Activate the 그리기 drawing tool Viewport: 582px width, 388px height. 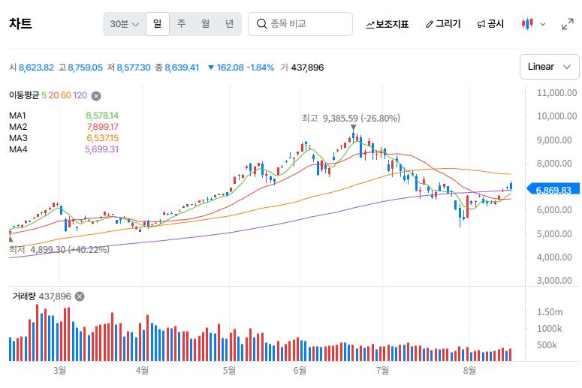[443, 24]
